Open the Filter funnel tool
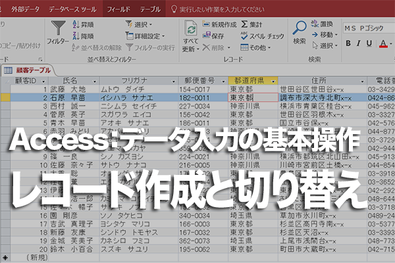This screenshot has height=263, width=395. (x=58, y=33)
